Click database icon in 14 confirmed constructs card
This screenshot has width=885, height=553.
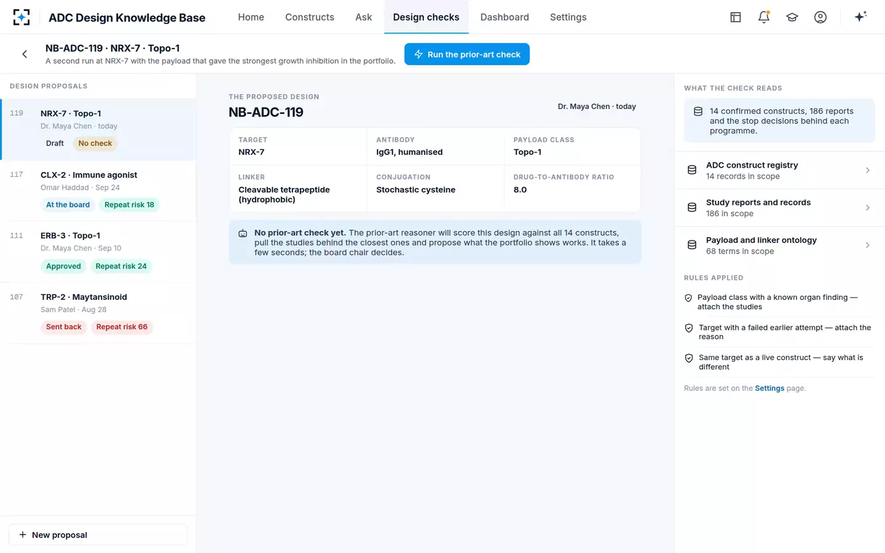coord(698,111)
